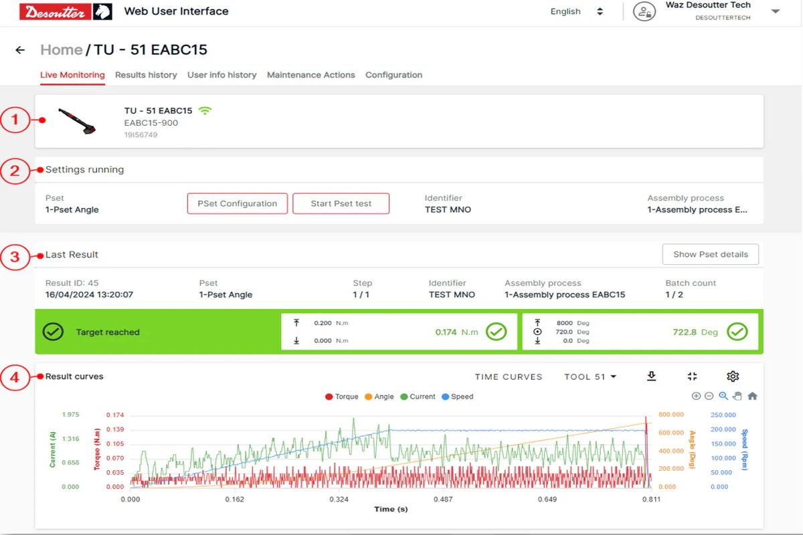Click the Target reached check icon

coord(53,332)
